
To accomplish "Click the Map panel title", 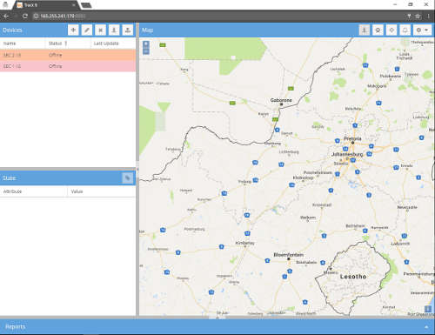I will click(147, 30).
